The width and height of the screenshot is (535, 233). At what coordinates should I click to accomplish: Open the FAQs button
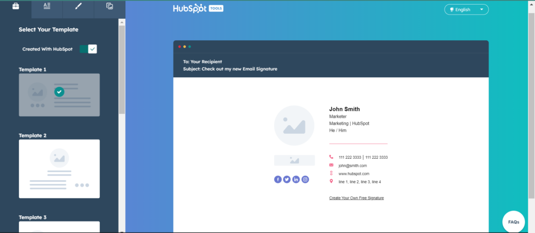(514, 222)
